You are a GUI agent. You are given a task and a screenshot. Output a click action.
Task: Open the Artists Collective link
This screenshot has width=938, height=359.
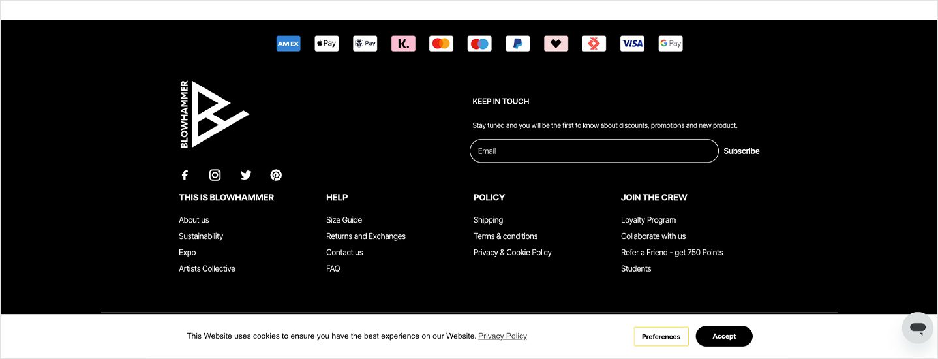[207, 269]
